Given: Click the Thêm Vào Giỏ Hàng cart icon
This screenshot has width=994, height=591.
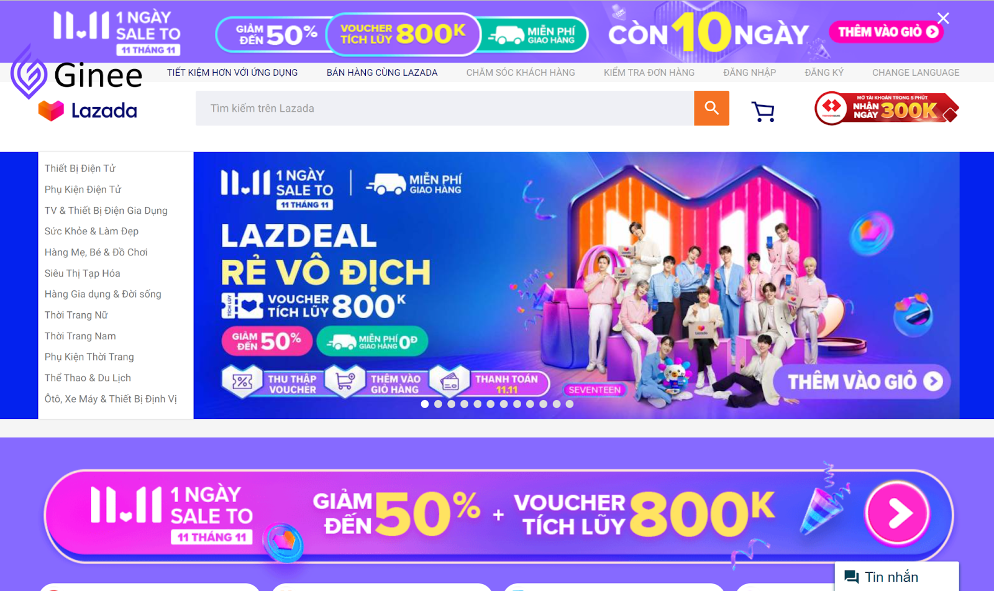Looking at the screenshot, I should (344, 381).
